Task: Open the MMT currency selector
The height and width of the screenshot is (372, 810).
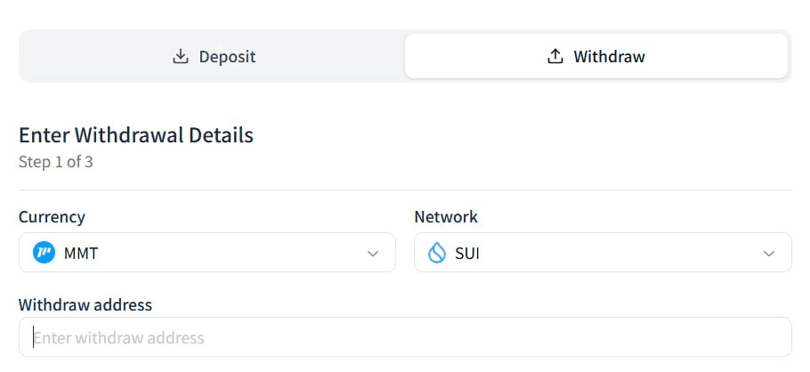Action: click(207, 254)
